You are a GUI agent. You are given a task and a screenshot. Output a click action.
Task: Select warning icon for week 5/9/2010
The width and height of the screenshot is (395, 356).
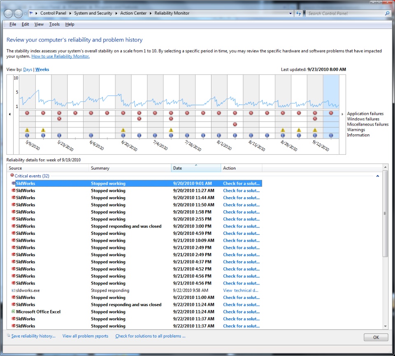pos(27,130)
